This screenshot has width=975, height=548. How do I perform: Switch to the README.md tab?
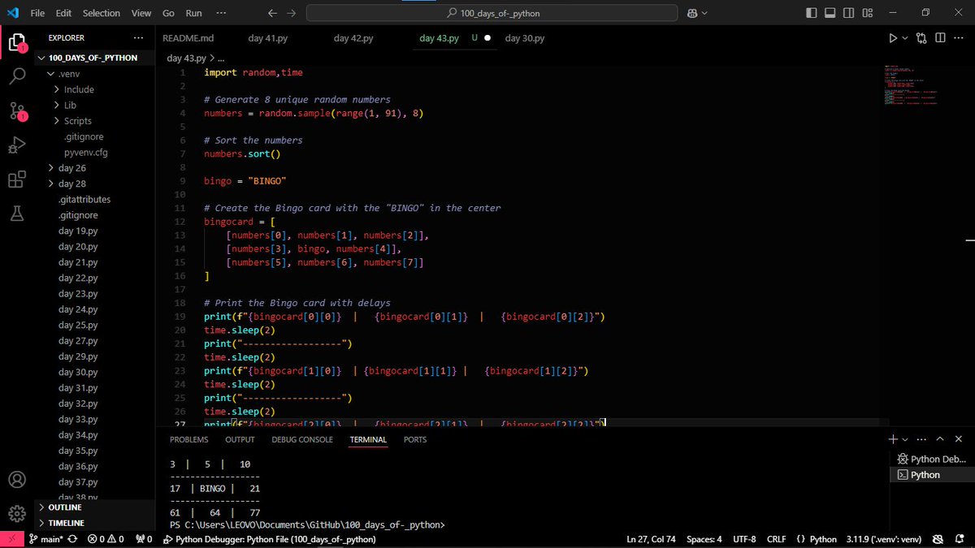pos(188,38)
